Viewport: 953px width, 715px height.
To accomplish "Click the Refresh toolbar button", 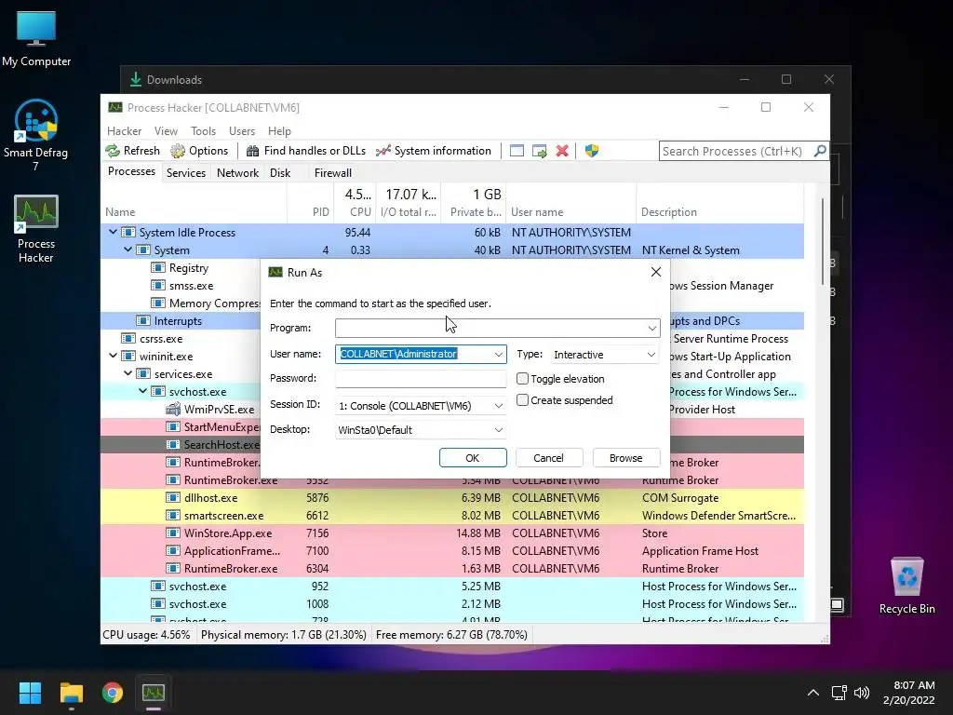I will pos(132,151).
